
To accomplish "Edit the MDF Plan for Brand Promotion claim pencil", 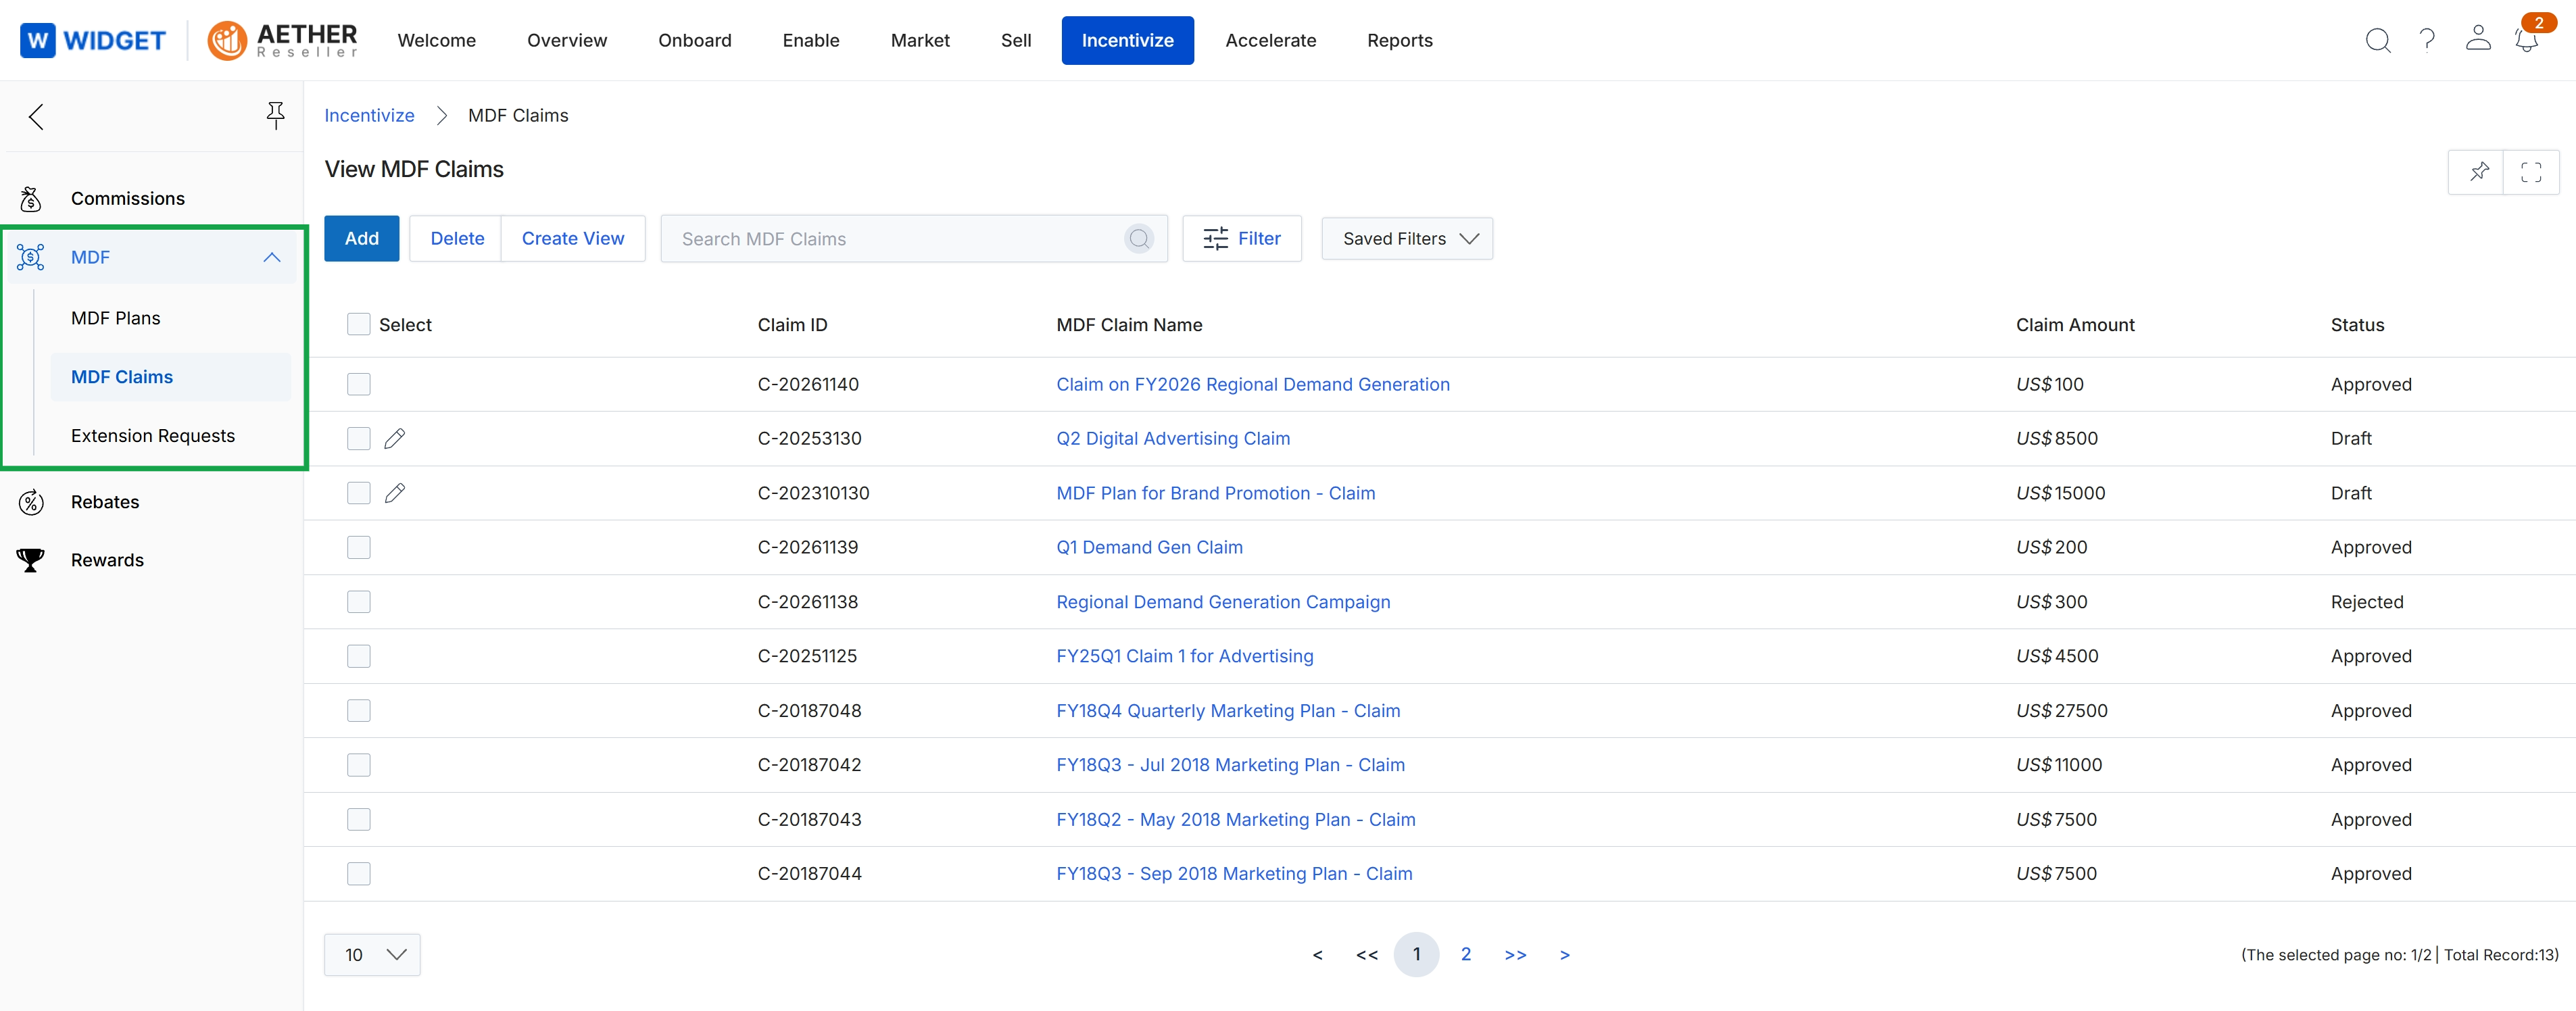I will click(395, 493).
